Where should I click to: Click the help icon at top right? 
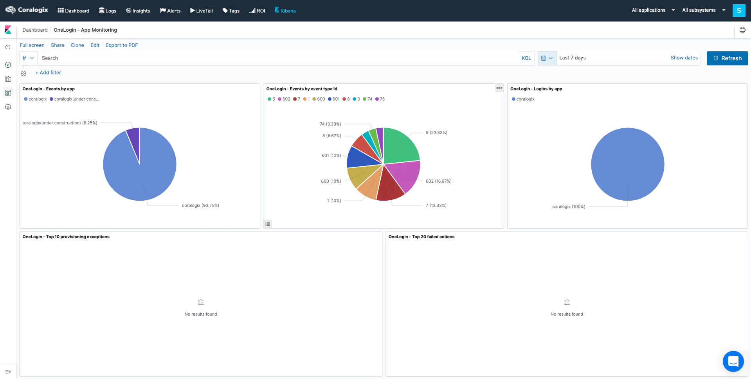[742, 30]
